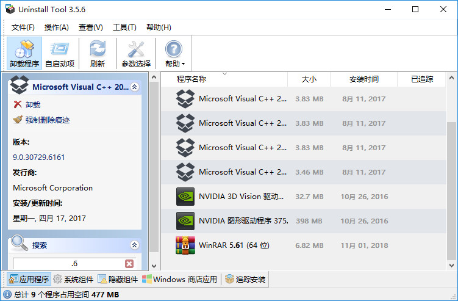Click the 卸载 uninstall link
The width and height of the screenshot is (458, 301).
pos(33,105)
